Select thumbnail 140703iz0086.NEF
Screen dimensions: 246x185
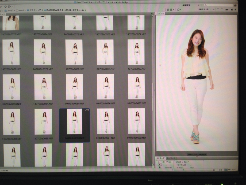[x=105, y=87]
